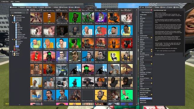Open the Entities tab
The width and height of the screenshot is (194, 109).
tap(28, 7)
